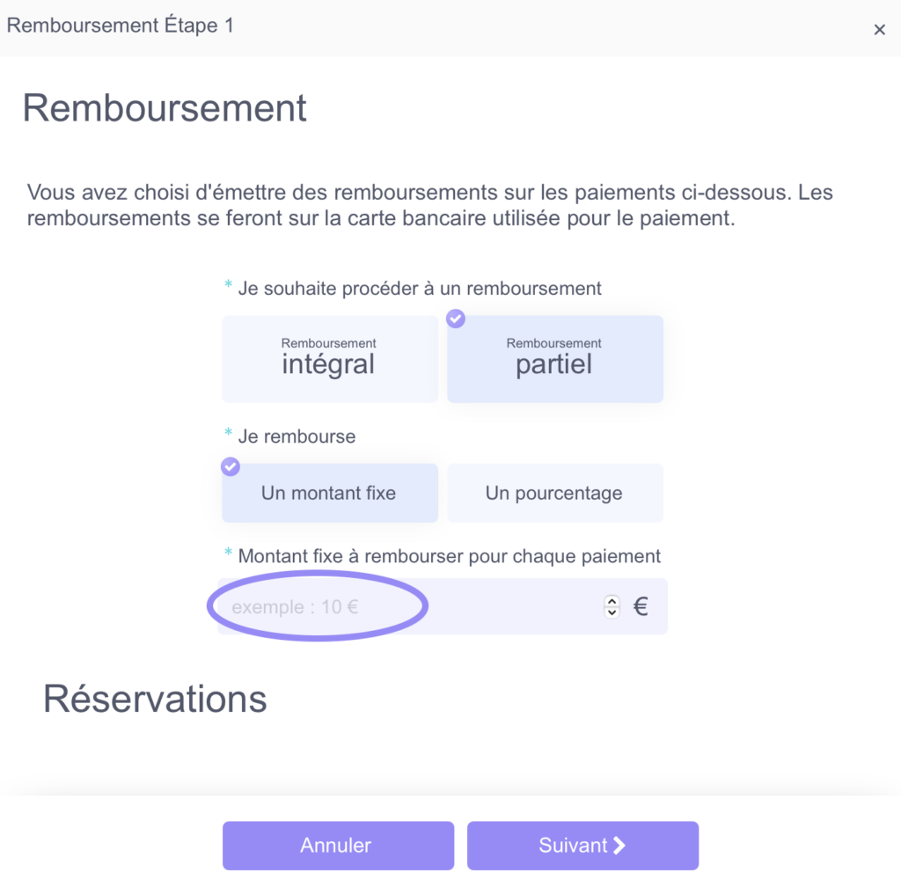The width and height of the screenshot is (901, 887).
Task: Proceed with the Suivant button
Action: [582, 846]
